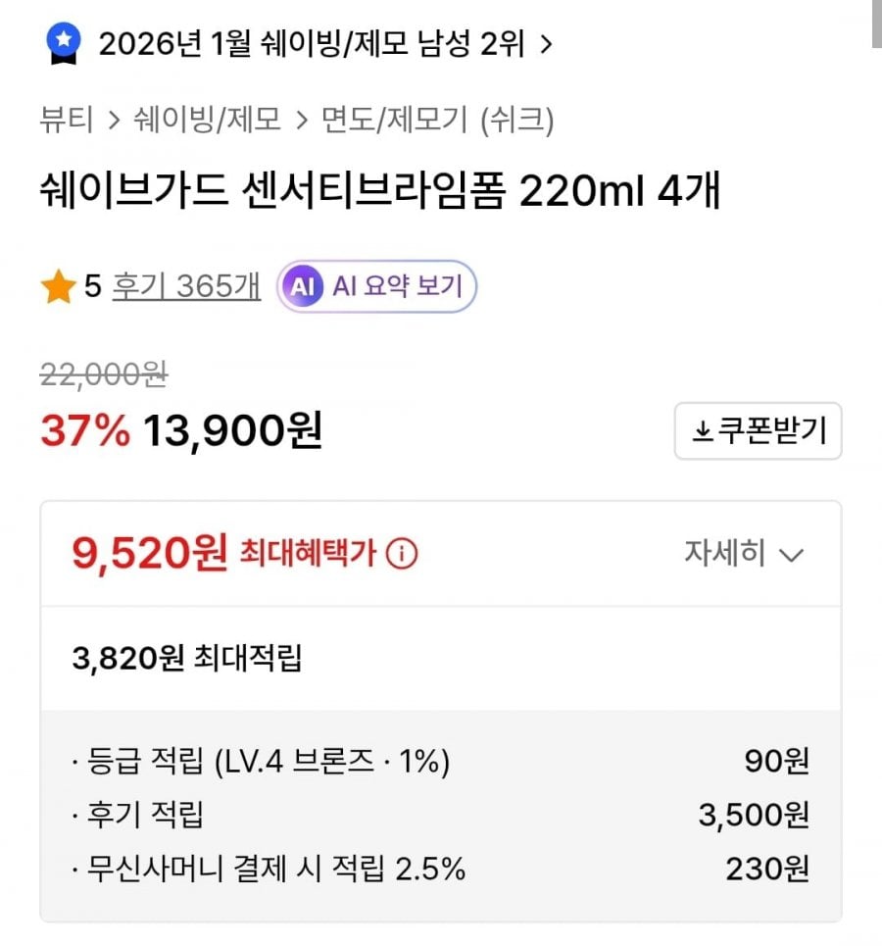This screenshot has height=946, width=882.
Task: Click the blue ranking badge icon
Action: pyautogui.click(x=64, y=43)
